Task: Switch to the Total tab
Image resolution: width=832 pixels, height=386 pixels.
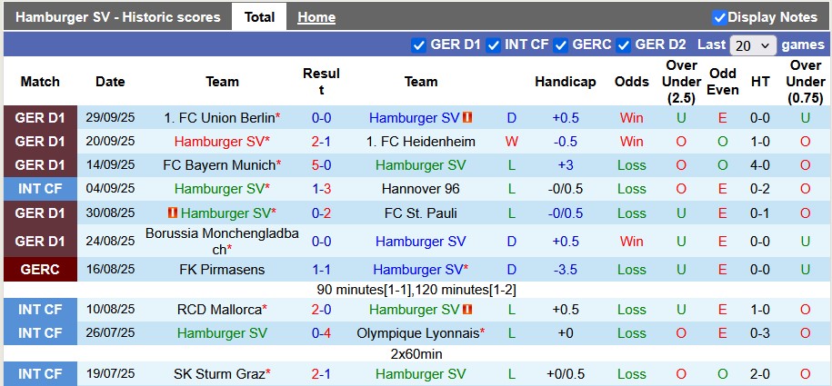Action: coord(259,17)
